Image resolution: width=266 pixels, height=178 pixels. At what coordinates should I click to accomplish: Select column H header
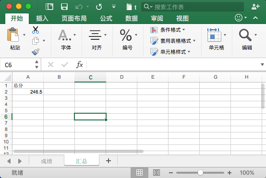coord(246,77)
